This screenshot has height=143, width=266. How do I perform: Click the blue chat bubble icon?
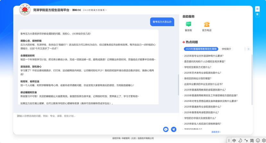[x=166, y=129]
